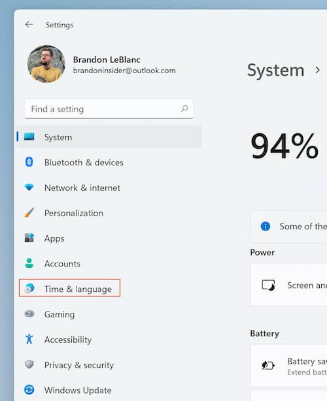Open Time & language settings

point(69,288)
